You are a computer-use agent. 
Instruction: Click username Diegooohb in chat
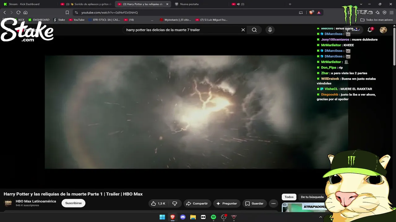330,95
